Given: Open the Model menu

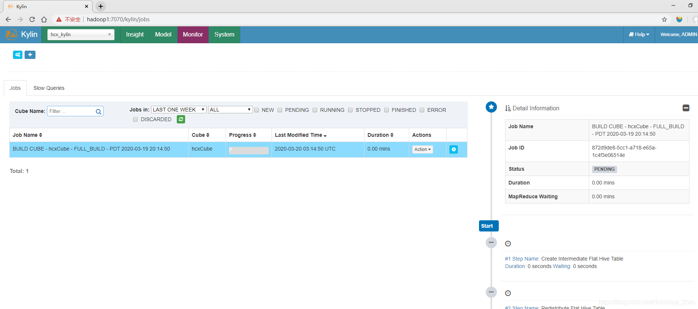Looking at the screenshot, I should (163, 35).
